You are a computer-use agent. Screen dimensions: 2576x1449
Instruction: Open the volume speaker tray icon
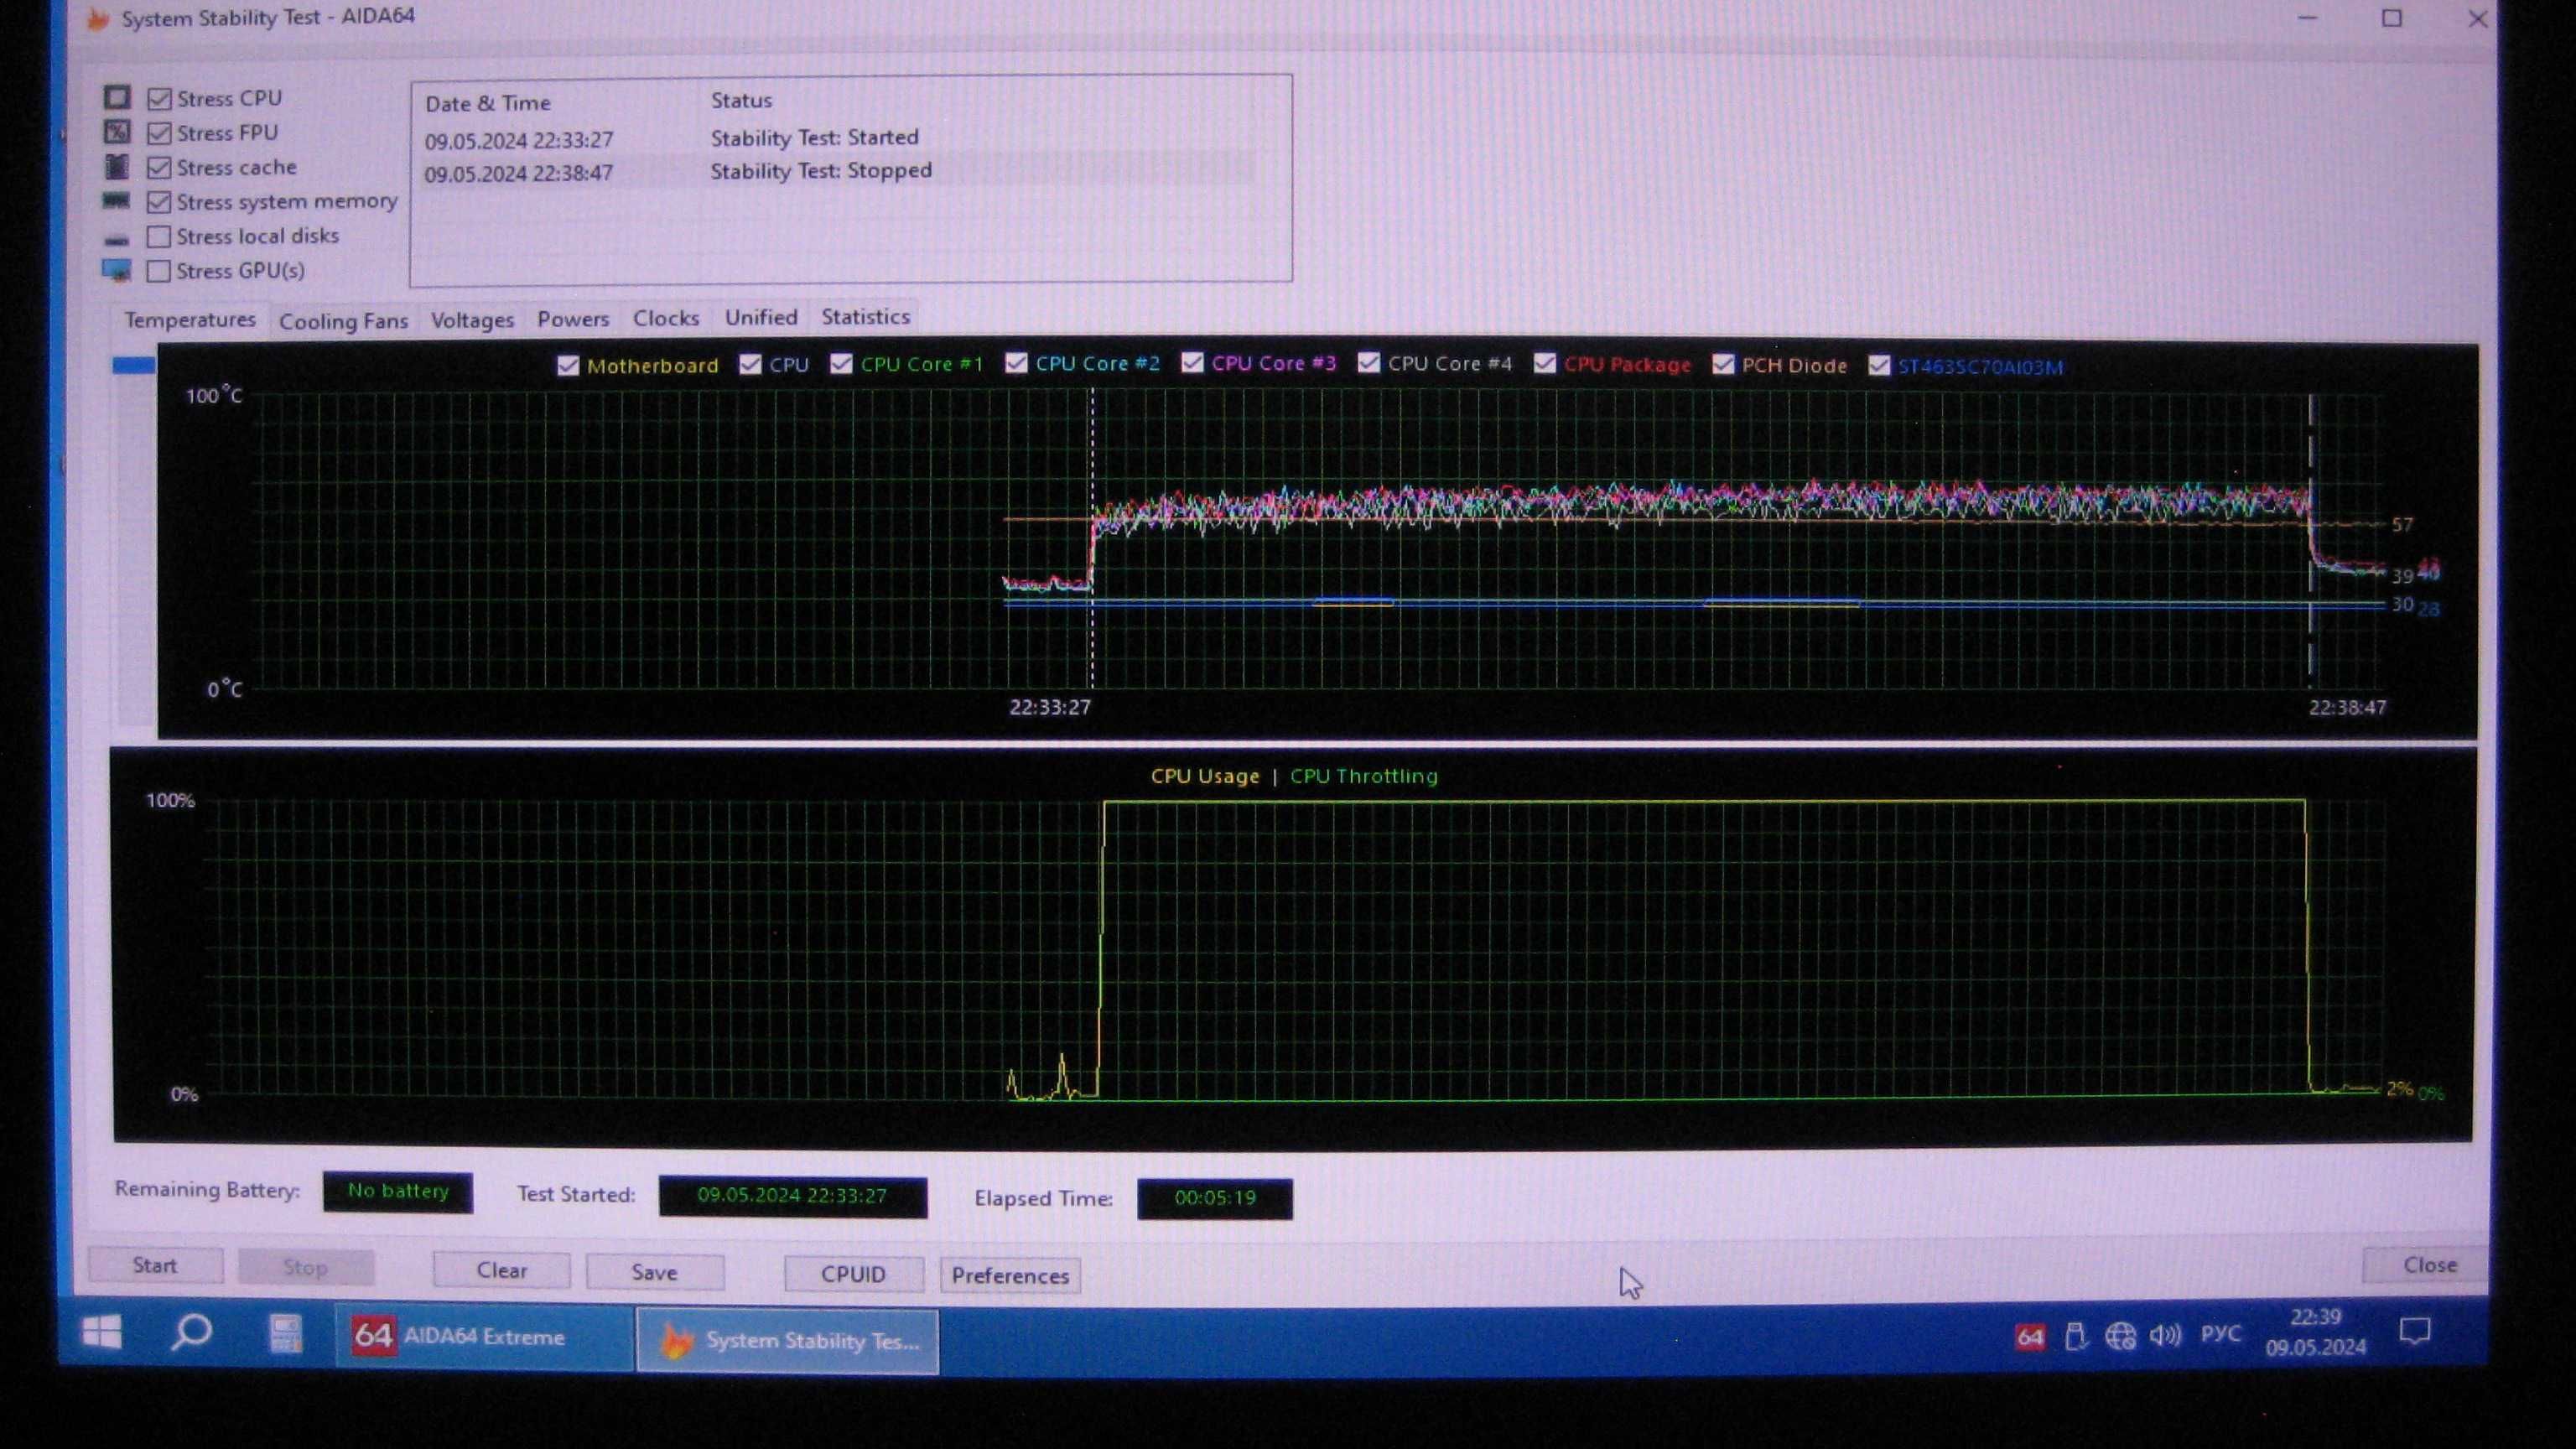tap(2165, 1334)
